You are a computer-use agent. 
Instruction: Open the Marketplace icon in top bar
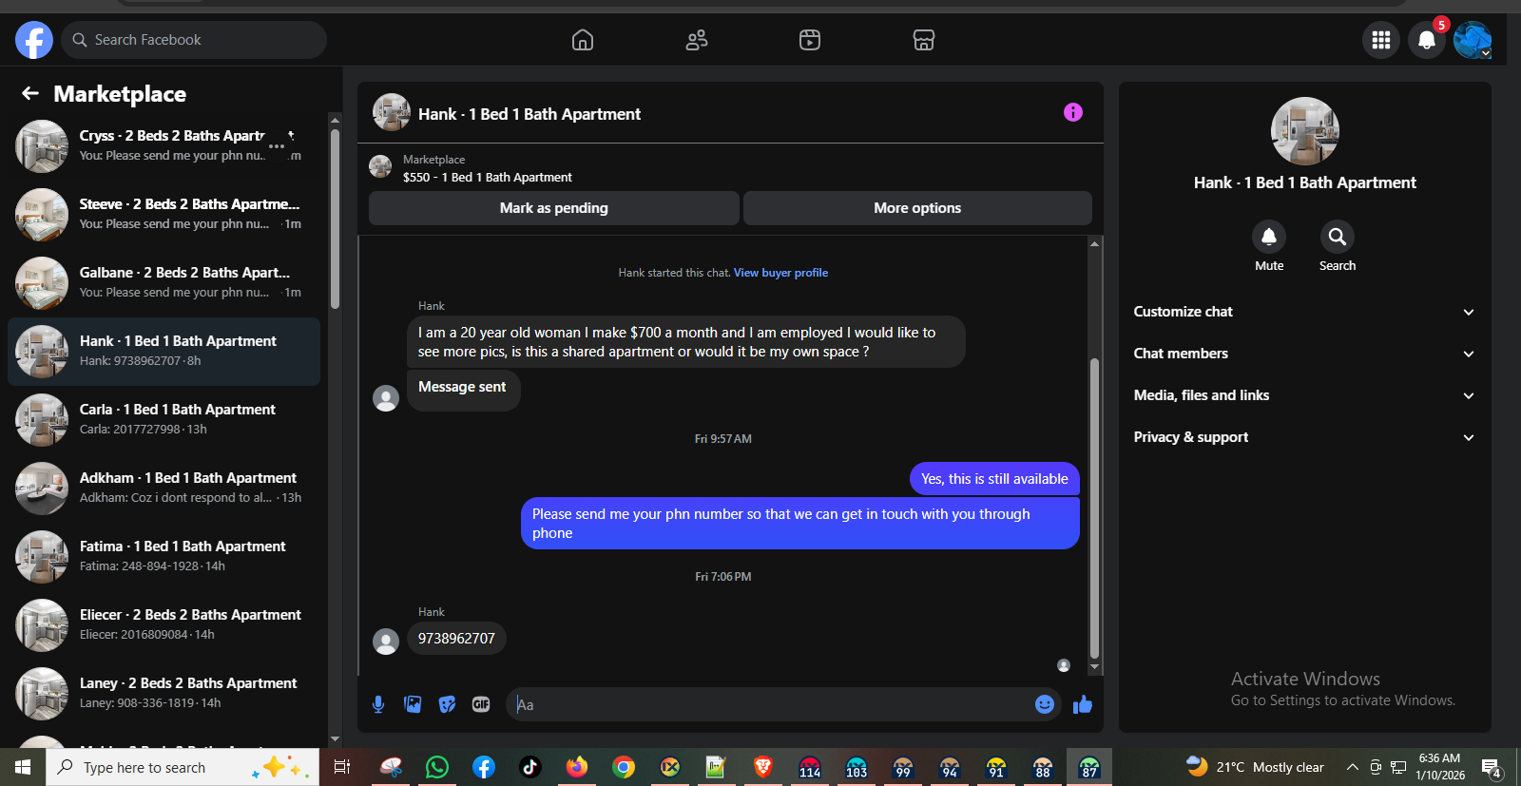point(924,40)
